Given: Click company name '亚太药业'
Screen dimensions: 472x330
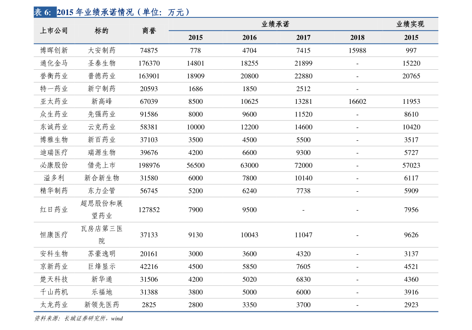Looking at the screenshot, I should point(54,101).
